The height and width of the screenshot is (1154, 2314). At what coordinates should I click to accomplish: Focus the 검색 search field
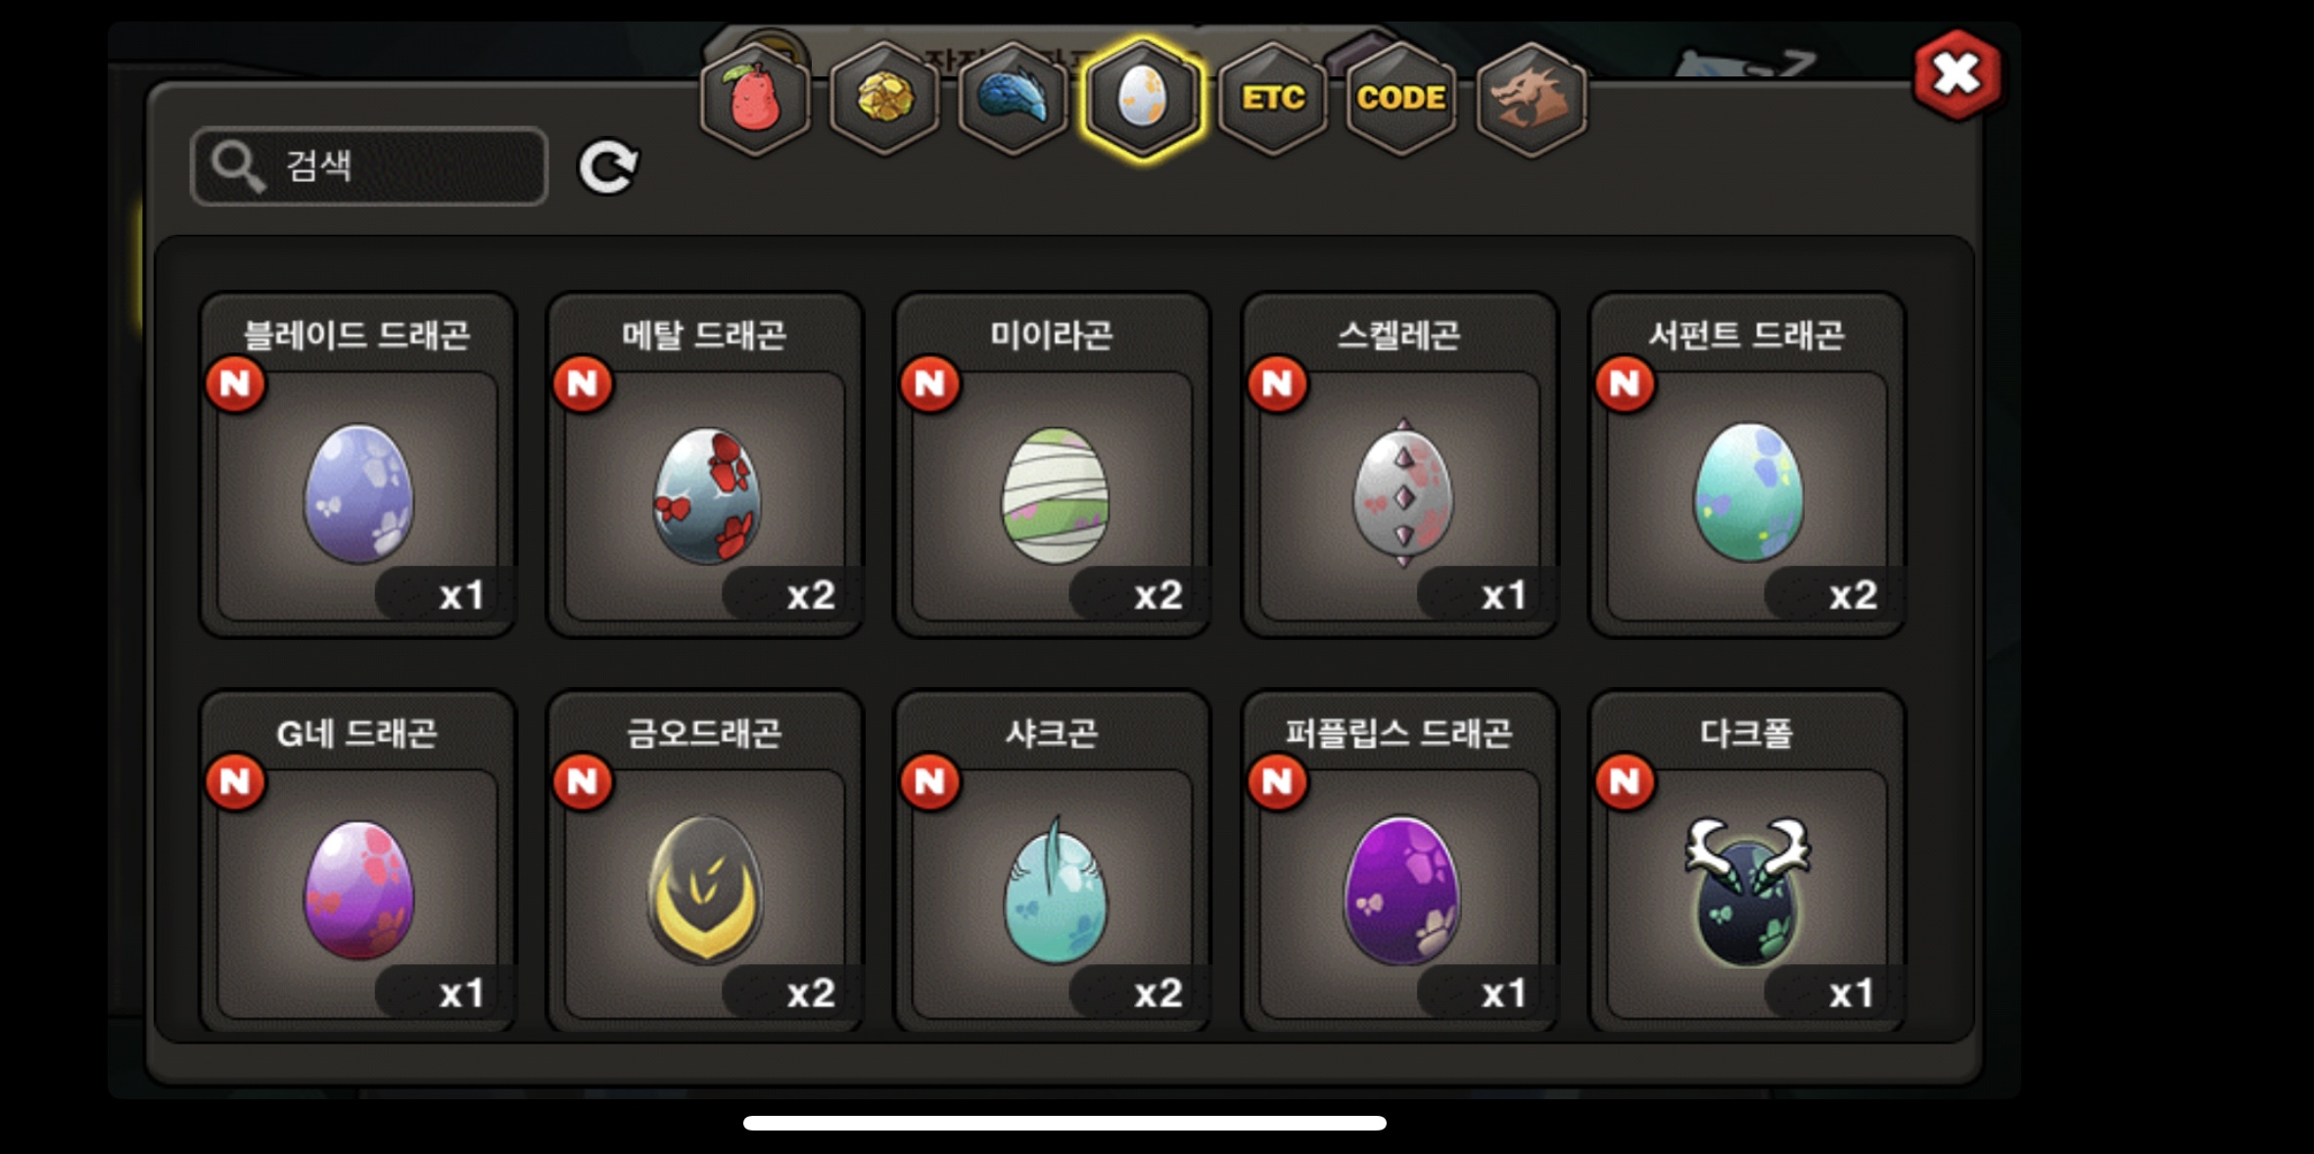pyautogui.click(x=369, y=166)
